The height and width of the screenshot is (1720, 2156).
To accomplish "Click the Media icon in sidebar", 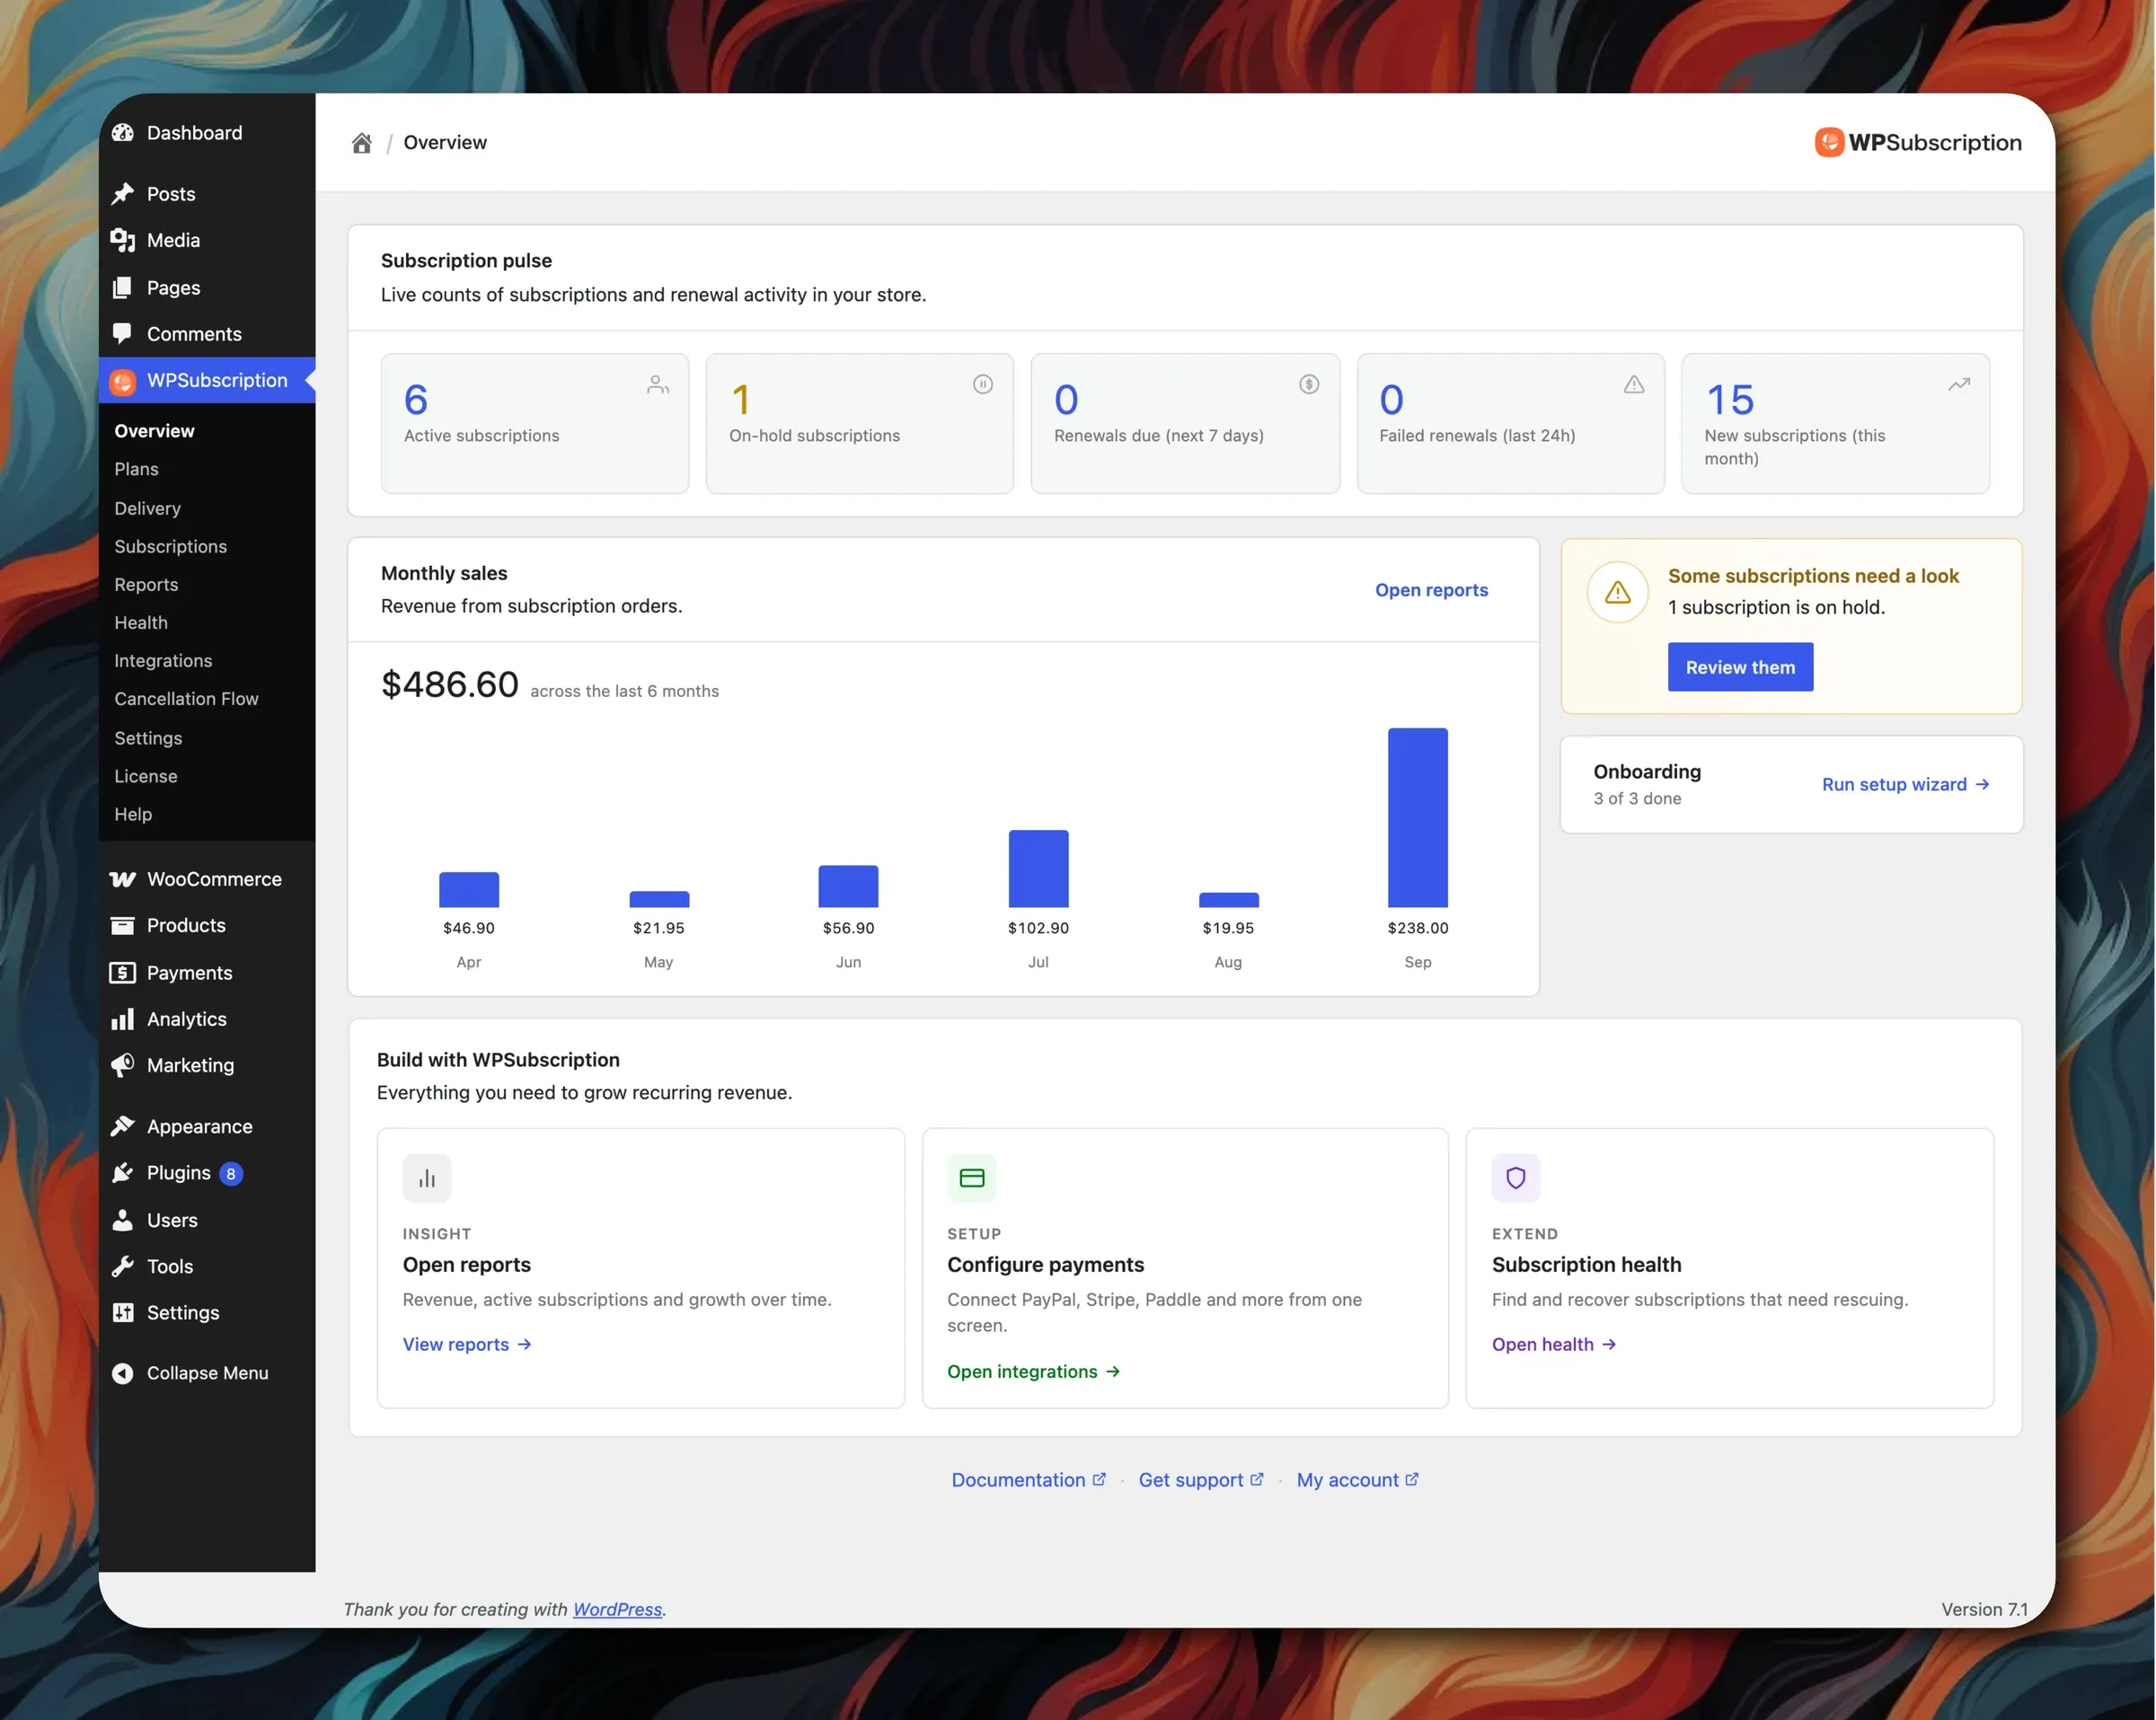I will click(123, 240).
